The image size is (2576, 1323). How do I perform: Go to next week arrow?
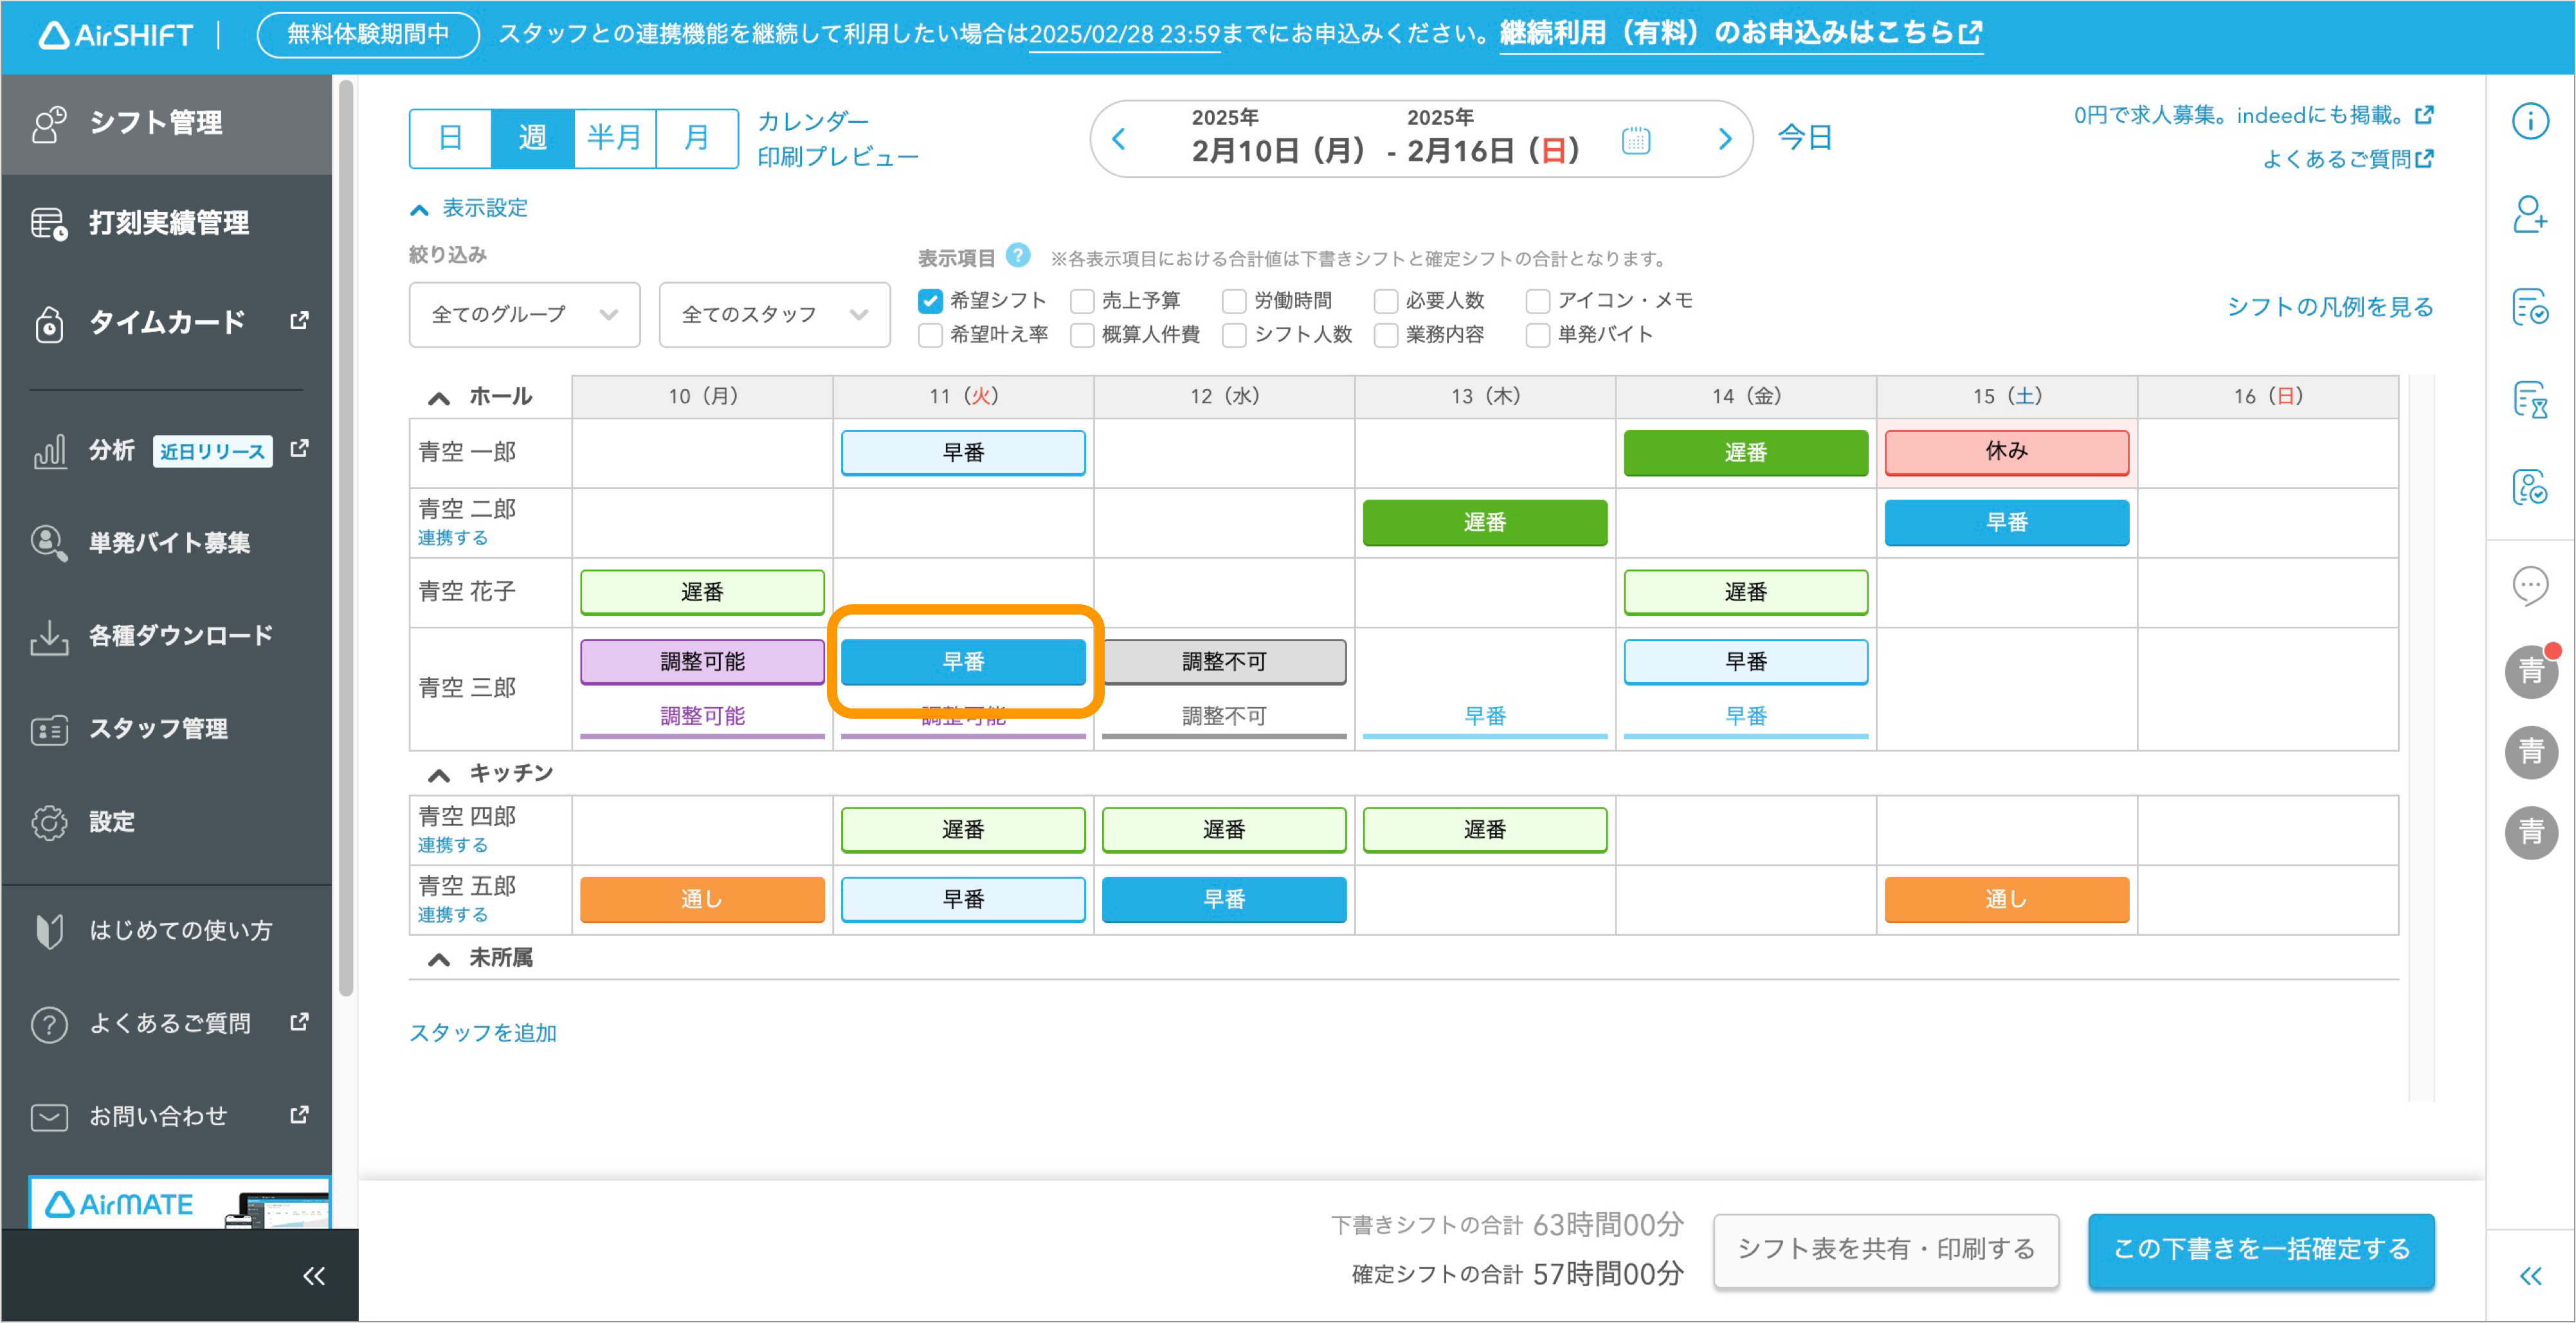coord(1724,139)
